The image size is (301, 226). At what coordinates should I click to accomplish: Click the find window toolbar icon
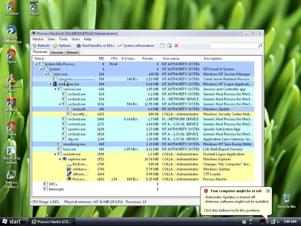click(162, 46)
